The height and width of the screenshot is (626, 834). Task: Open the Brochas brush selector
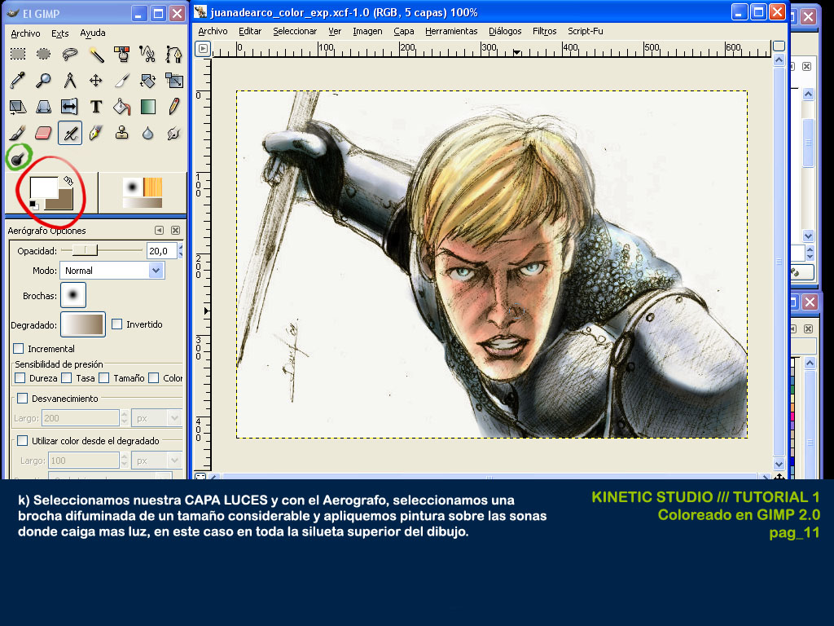pyautogui.click(x=73, y=295)
